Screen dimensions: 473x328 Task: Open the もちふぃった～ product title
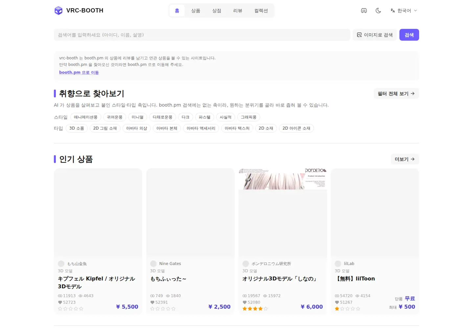(168, 279)
